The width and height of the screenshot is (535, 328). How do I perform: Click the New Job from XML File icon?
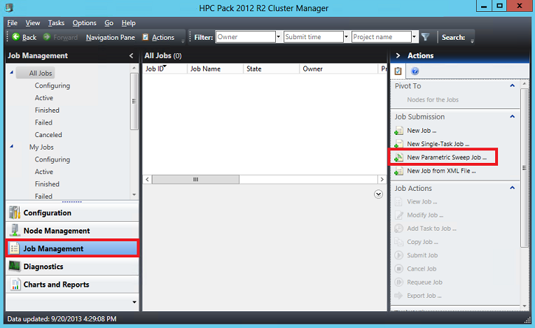[x=398, y=171]
